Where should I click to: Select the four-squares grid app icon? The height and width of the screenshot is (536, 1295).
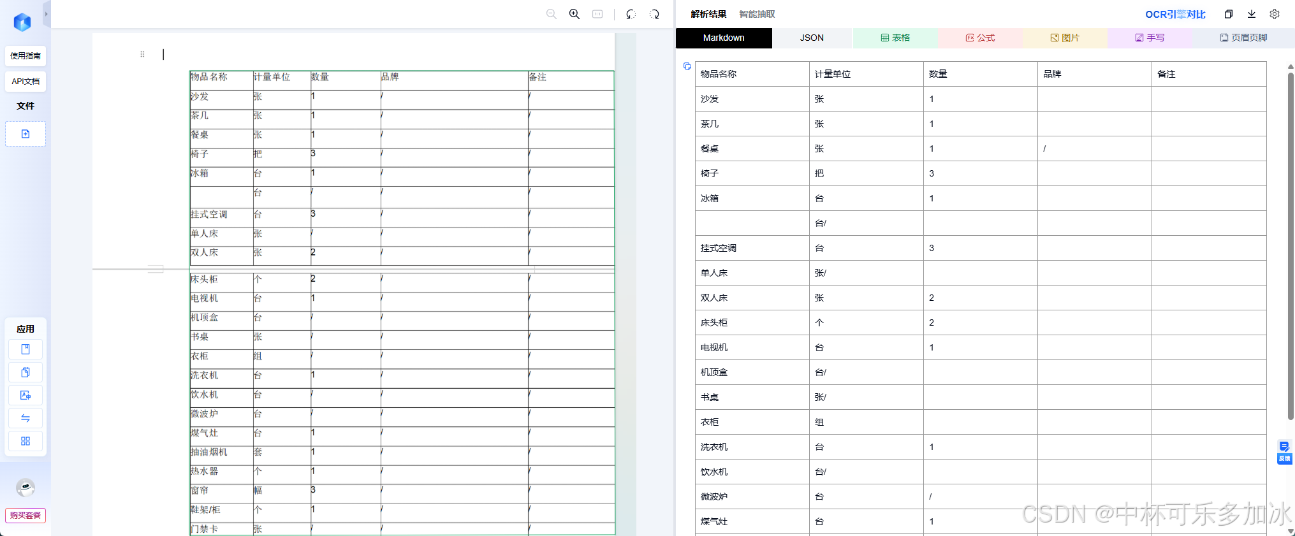pyautogui.click(x=26, y=441)
